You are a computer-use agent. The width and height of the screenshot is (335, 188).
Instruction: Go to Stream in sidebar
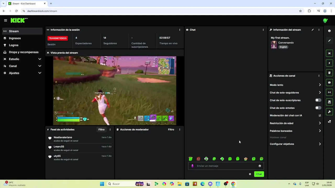coord(22,31)
